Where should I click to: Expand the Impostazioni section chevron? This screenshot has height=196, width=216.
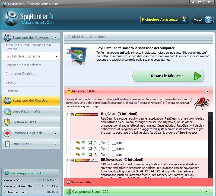click(55, 144)
